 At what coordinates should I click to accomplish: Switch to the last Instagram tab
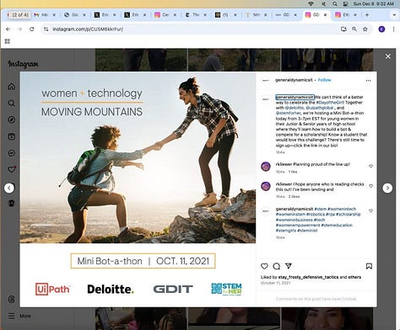click(x=347, y=15)
